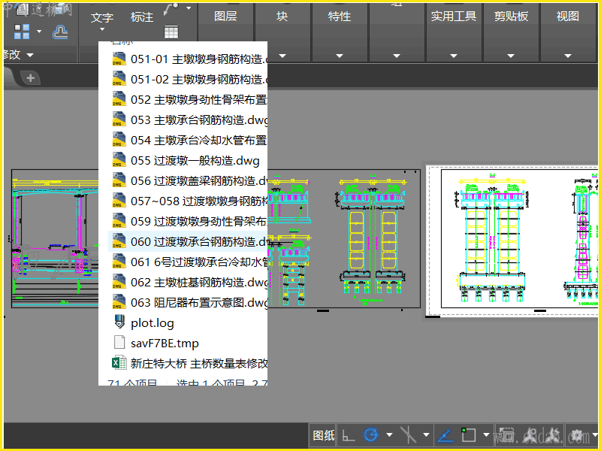Image resolution: width=601 pixels, height=451 pixels.
Task: Expand the 剪贴板 clipboard panel arrow
Action: 511,56
